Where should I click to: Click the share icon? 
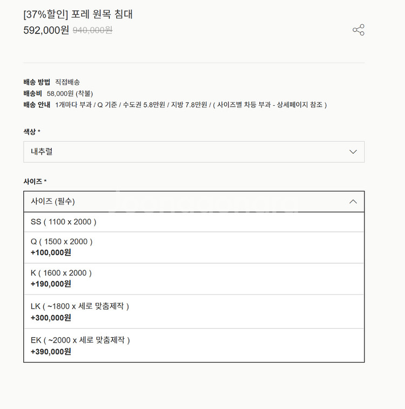click(x=359, y=30)
